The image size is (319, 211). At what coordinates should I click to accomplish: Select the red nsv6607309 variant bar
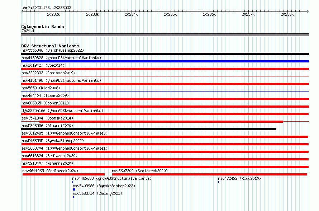pyautogui.click(x=210, y=174)
